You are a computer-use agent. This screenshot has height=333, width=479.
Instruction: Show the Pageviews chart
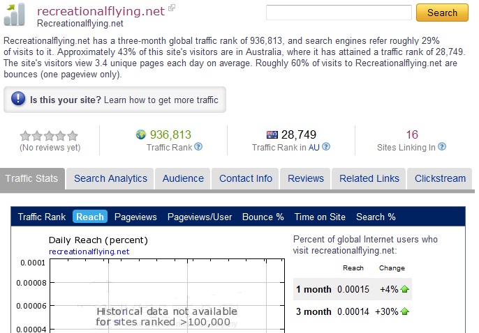(135, 217)
